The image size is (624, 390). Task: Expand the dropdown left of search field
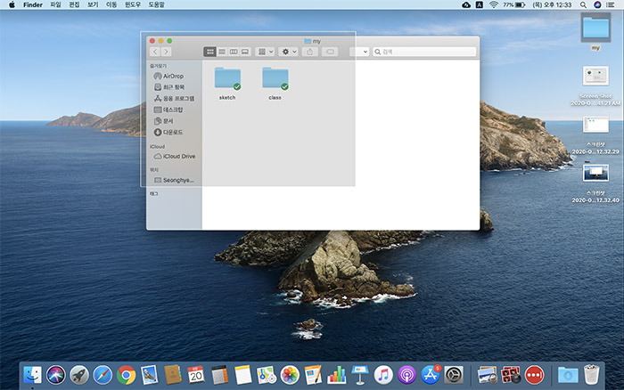click(359, 52)
